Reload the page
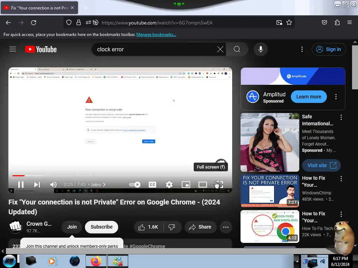The image size is (358, 268). (x=34, y=23)
